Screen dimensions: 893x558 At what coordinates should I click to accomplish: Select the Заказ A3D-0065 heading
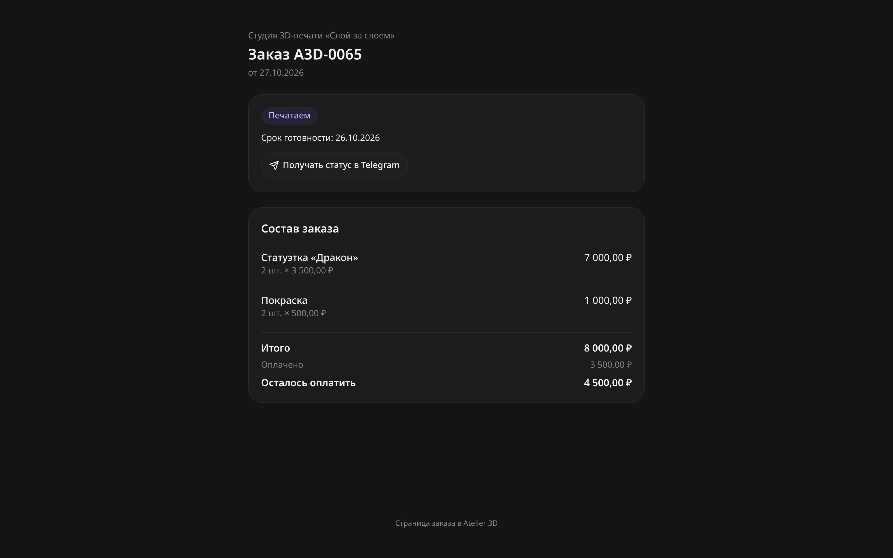point(305,55)
